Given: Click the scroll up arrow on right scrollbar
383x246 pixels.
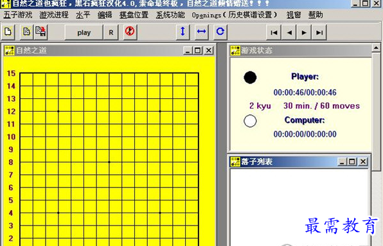Looking at the screenshot, I should (376, 48).
